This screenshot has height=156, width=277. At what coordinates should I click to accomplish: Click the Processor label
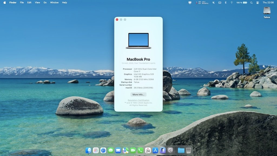pos(127,69)
